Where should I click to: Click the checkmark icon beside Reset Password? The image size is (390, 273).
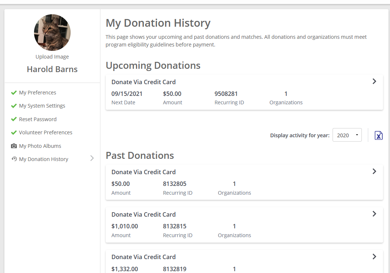14,119
